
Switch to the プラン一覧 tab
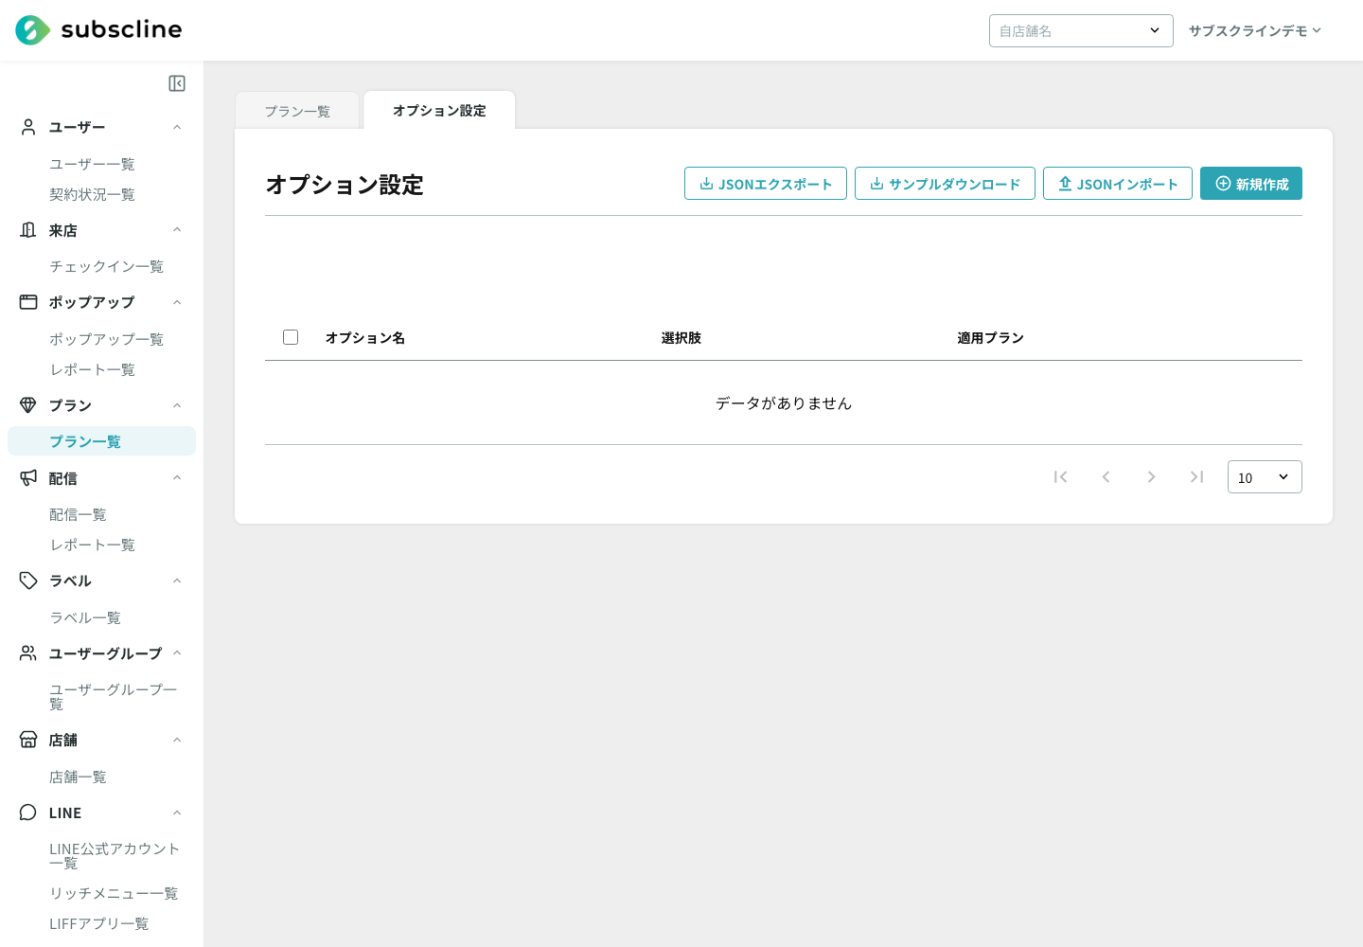click(297, 111)
